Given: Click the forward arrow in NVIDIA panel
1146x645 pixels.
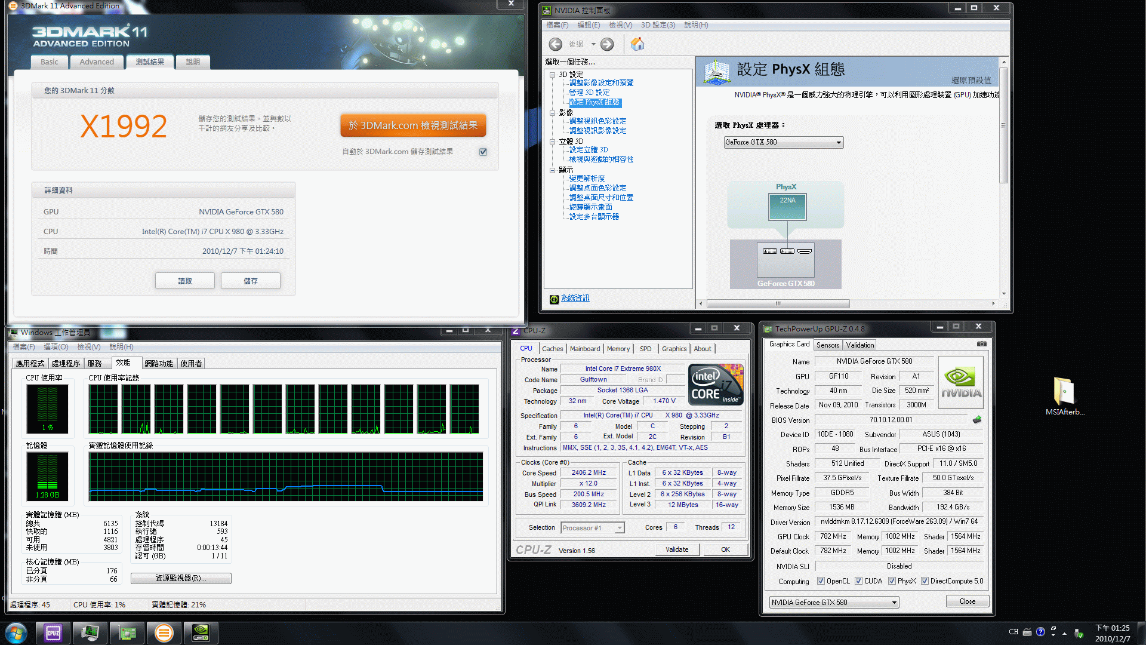Looking at the screenshot, I should tap(607, 44).
